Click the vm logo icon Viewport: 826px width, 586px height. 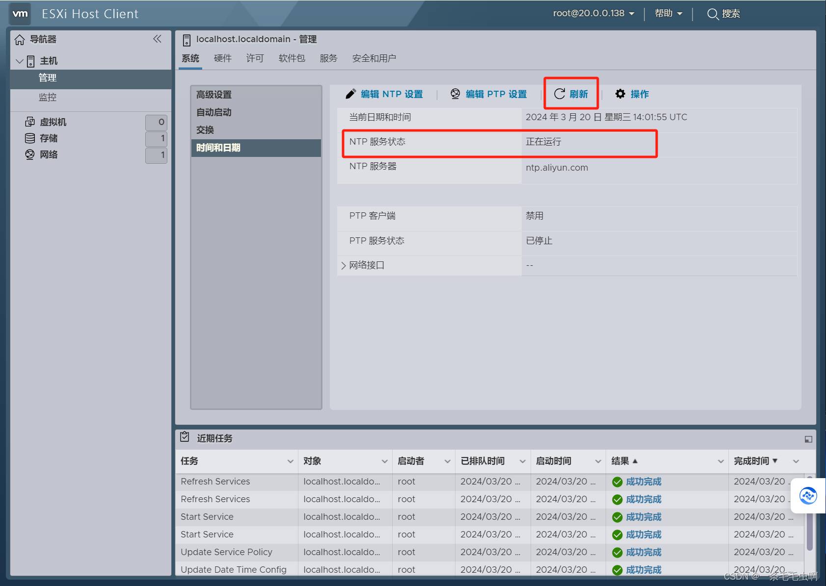20,14
